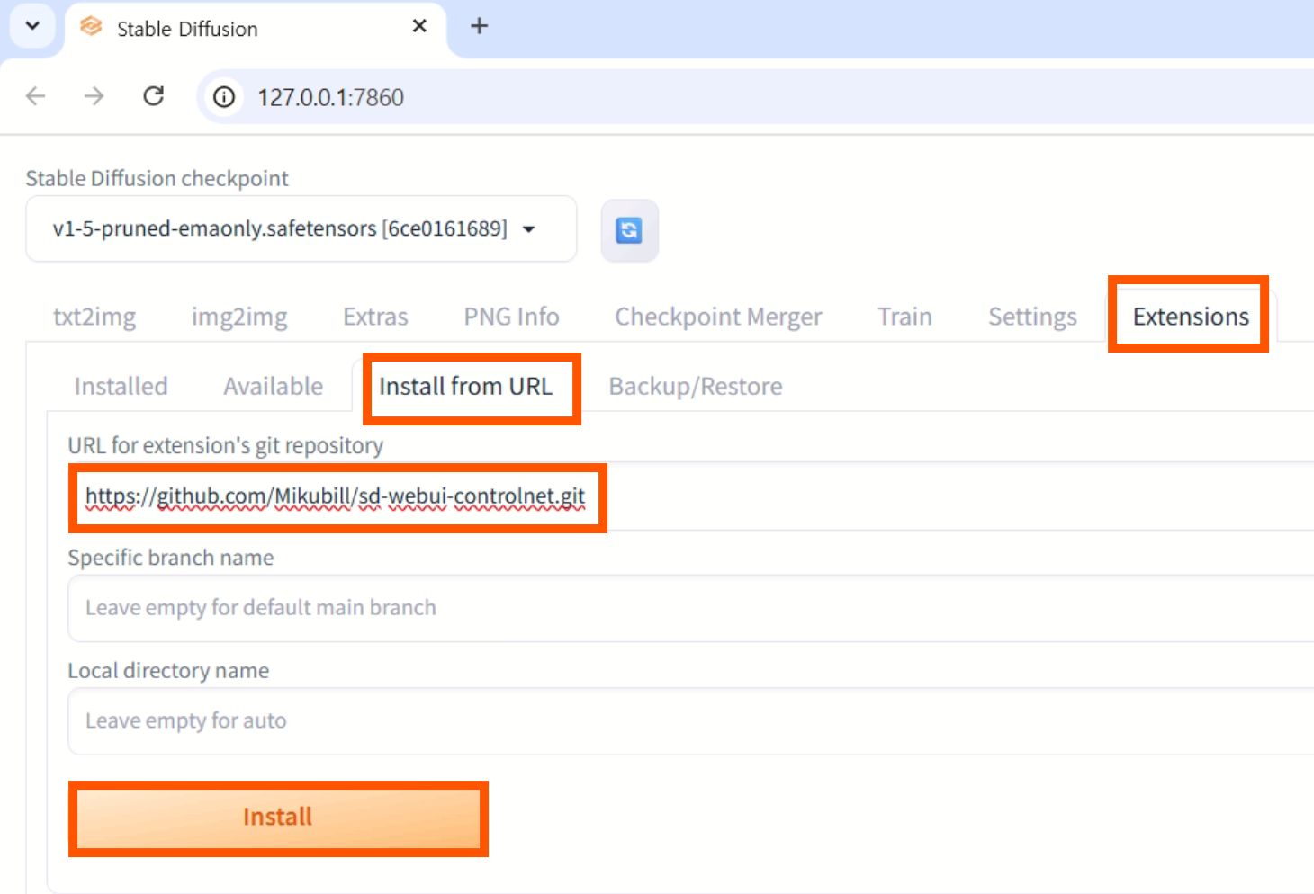The width and height of the screenshot is (1314, 894).
Task: Open the Backup/Restore sub-tab
Action: coord(696,386)
